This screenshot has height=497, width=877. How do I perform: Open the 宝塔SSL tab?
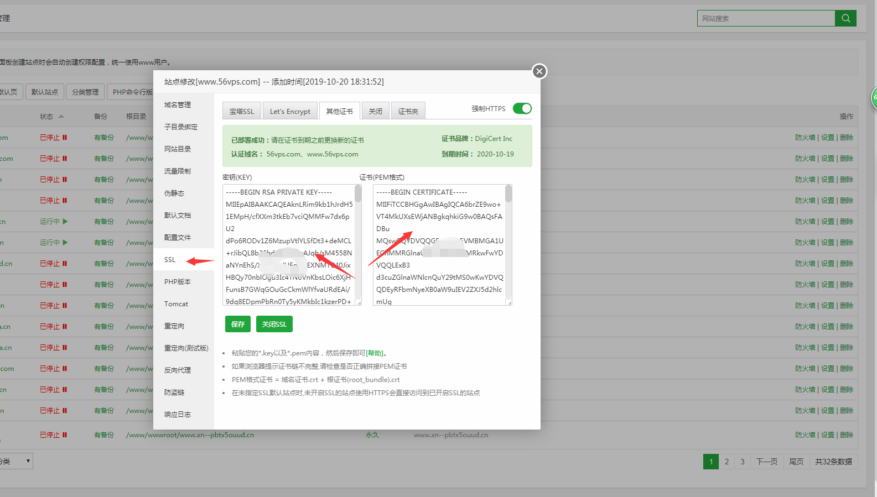click(242, 111)
